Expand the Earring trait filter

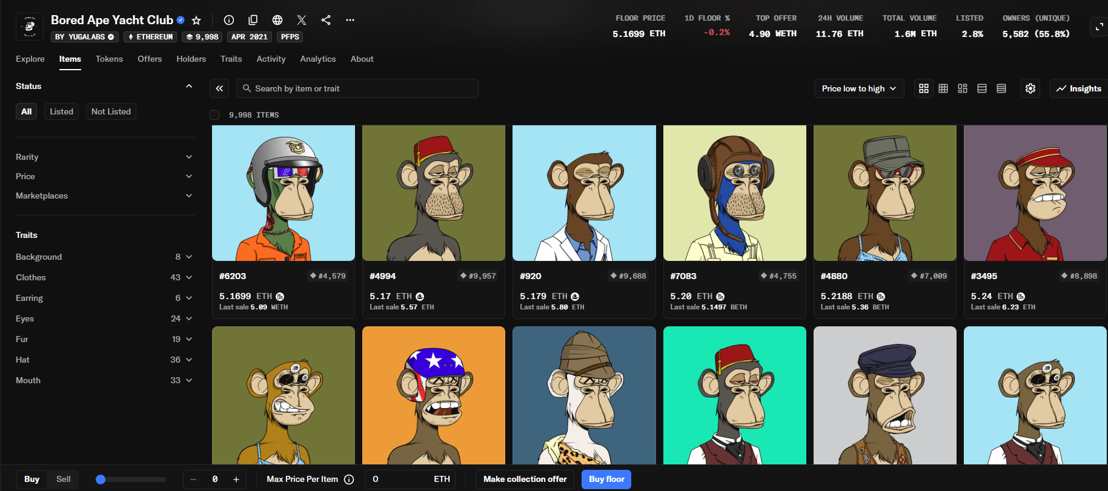pyautogui.click(x=104, y=298)
